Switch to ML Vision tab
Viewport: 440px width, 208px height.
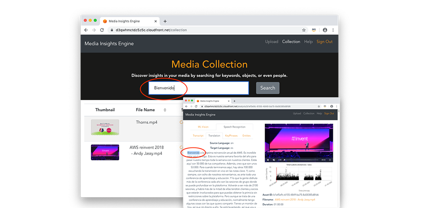[x=203, y=127]
